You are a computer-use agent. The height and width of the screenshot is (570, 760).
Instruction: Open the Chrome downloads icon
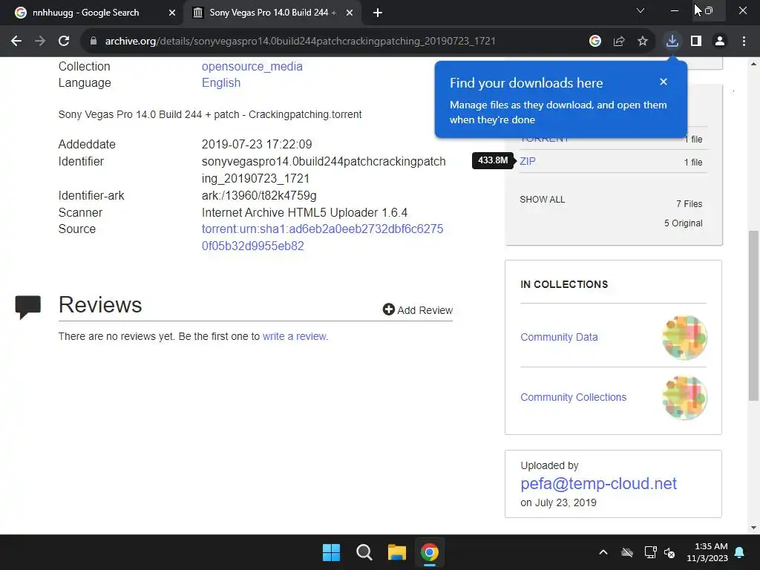pos(672,42)
